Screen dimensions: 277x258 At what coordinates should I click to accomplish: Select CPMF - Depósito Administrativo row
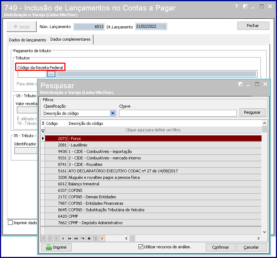pos(153,223)
